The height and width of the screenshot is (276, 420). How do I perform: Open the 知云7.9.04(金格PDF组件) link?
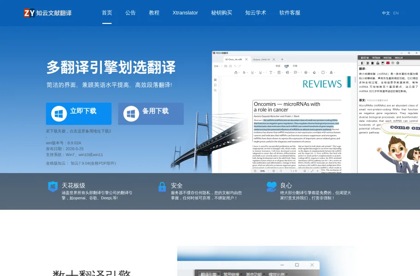tap(93, 163)
